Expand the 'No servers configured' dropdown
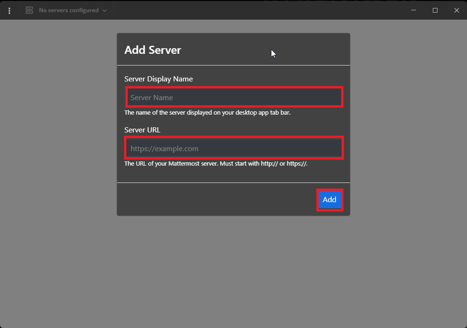Viewport: 467px width, 328px height. click(67, 10)
